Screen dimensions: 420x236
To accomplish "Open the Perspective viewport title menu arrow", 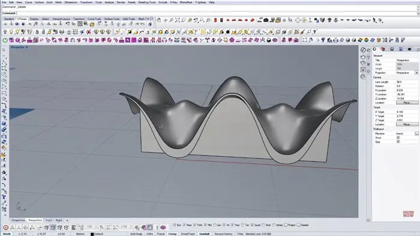I will click(x=27, y=47).
